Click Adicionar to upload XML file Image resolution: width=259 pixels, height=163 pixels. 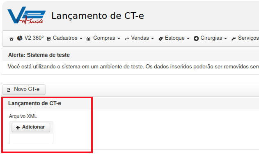click(x=31, y=127)
